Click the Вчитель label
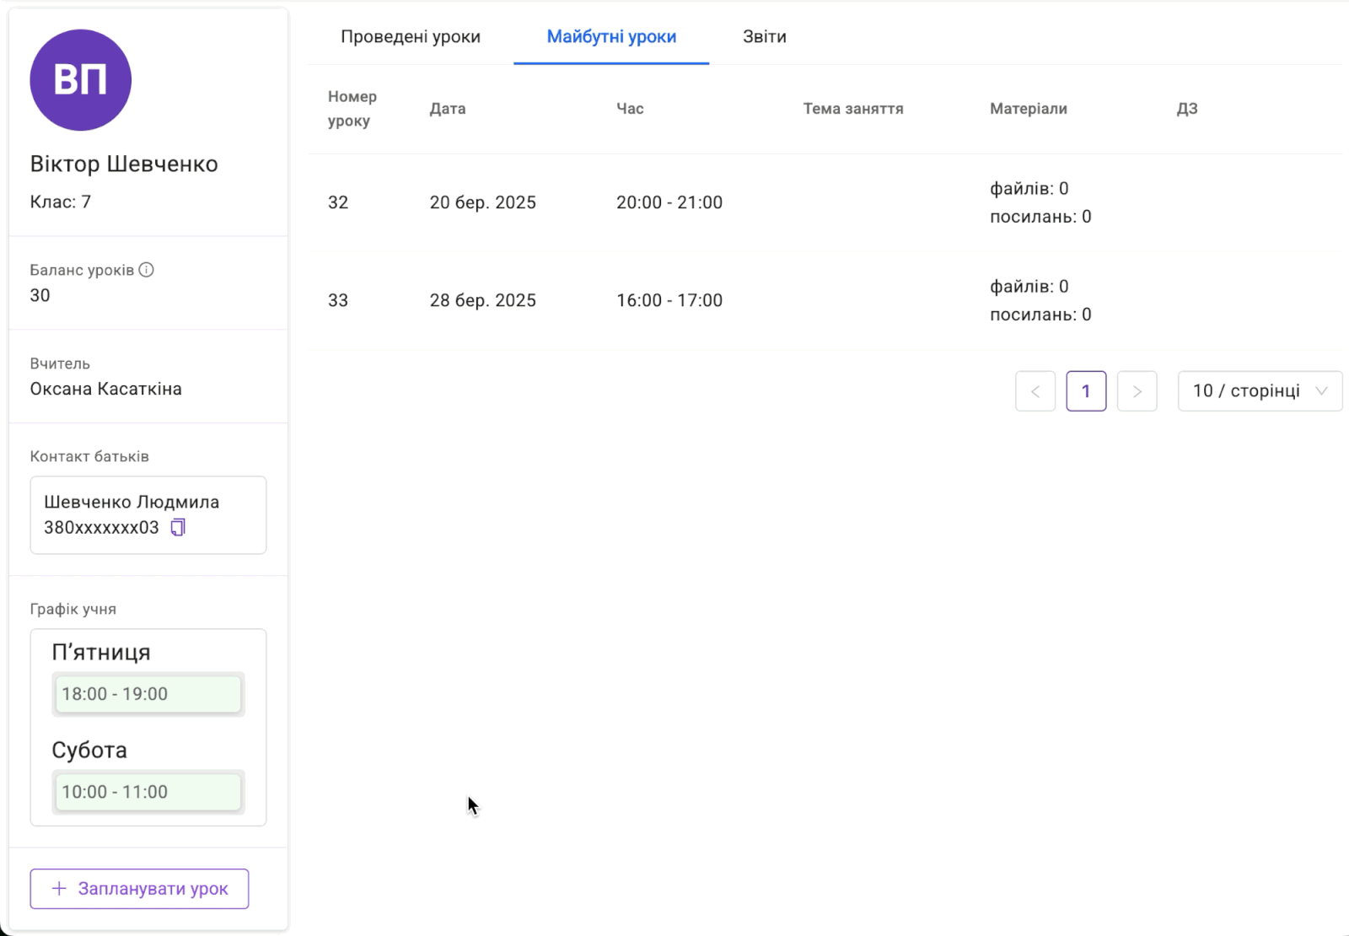 (60, 363)
